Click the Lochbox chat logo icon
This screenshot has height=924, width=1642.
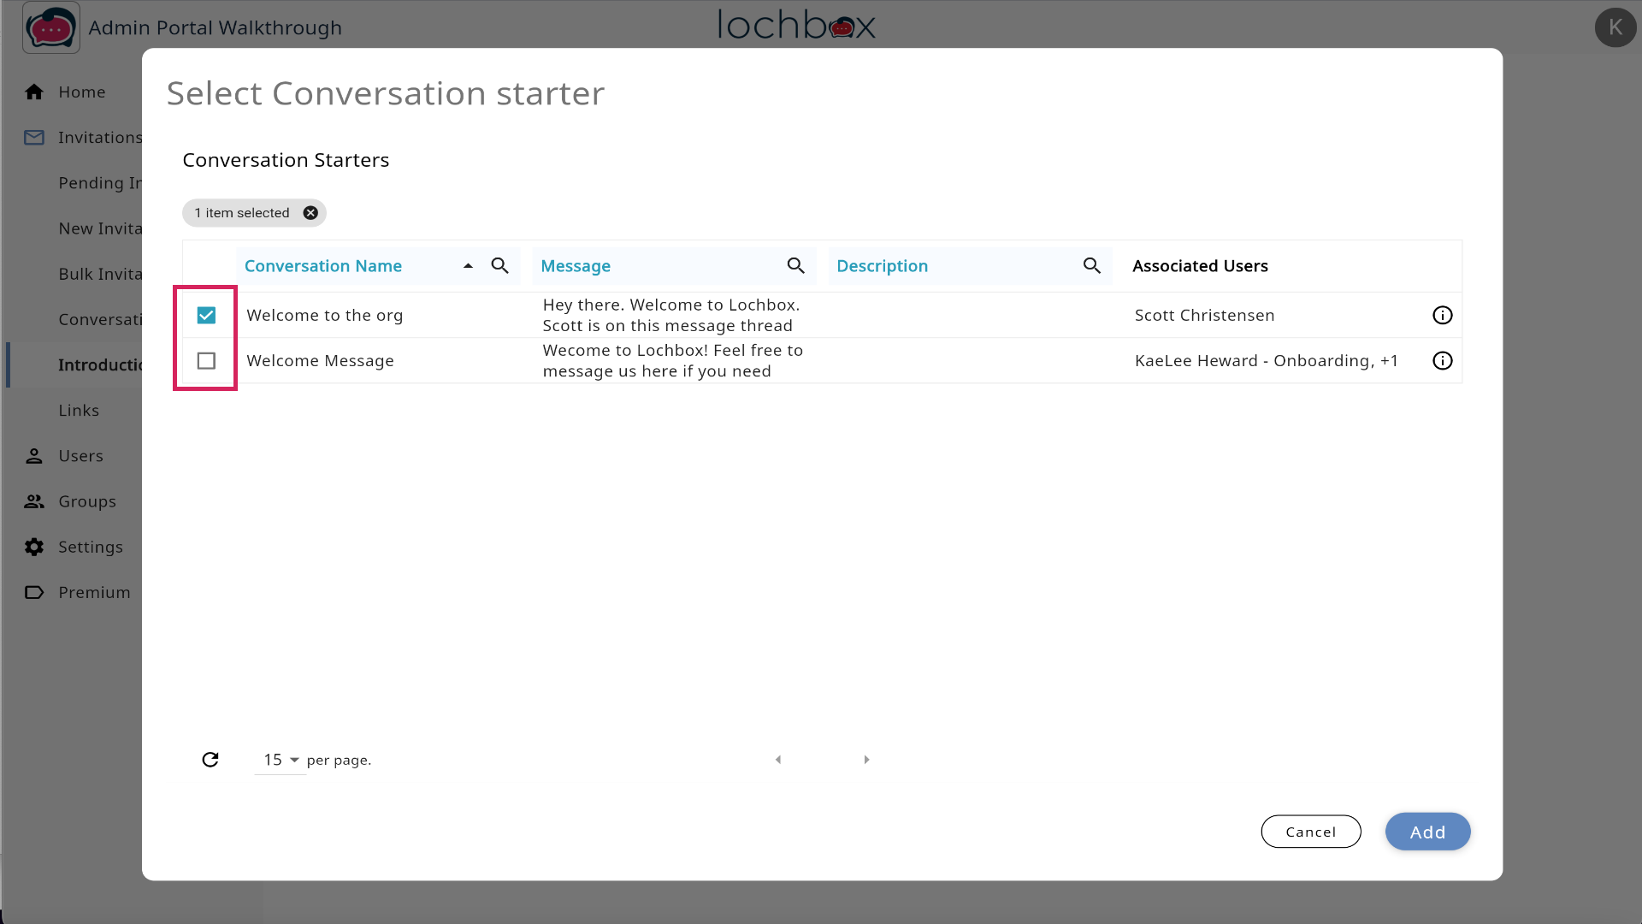point(51,27)
